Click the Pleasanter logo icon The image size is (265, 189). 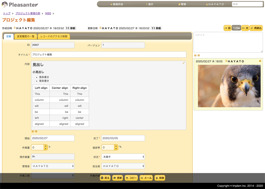pos(5,5)
